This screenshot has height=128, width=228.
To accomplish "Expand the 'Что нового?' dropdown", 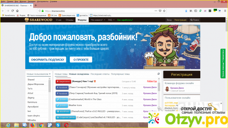I will point(98,20).
